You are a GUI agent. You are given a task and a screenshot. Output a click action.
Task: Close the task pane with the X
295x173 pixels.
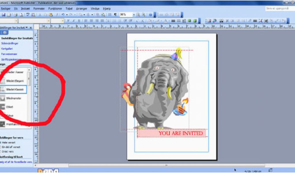pos(31,28)
